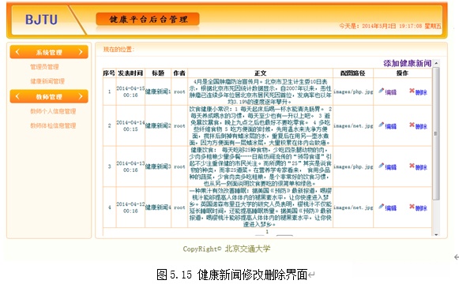Open 管理员管理 menu item
The height and width of the screenshot is (284, 459).
pos(44,67)
